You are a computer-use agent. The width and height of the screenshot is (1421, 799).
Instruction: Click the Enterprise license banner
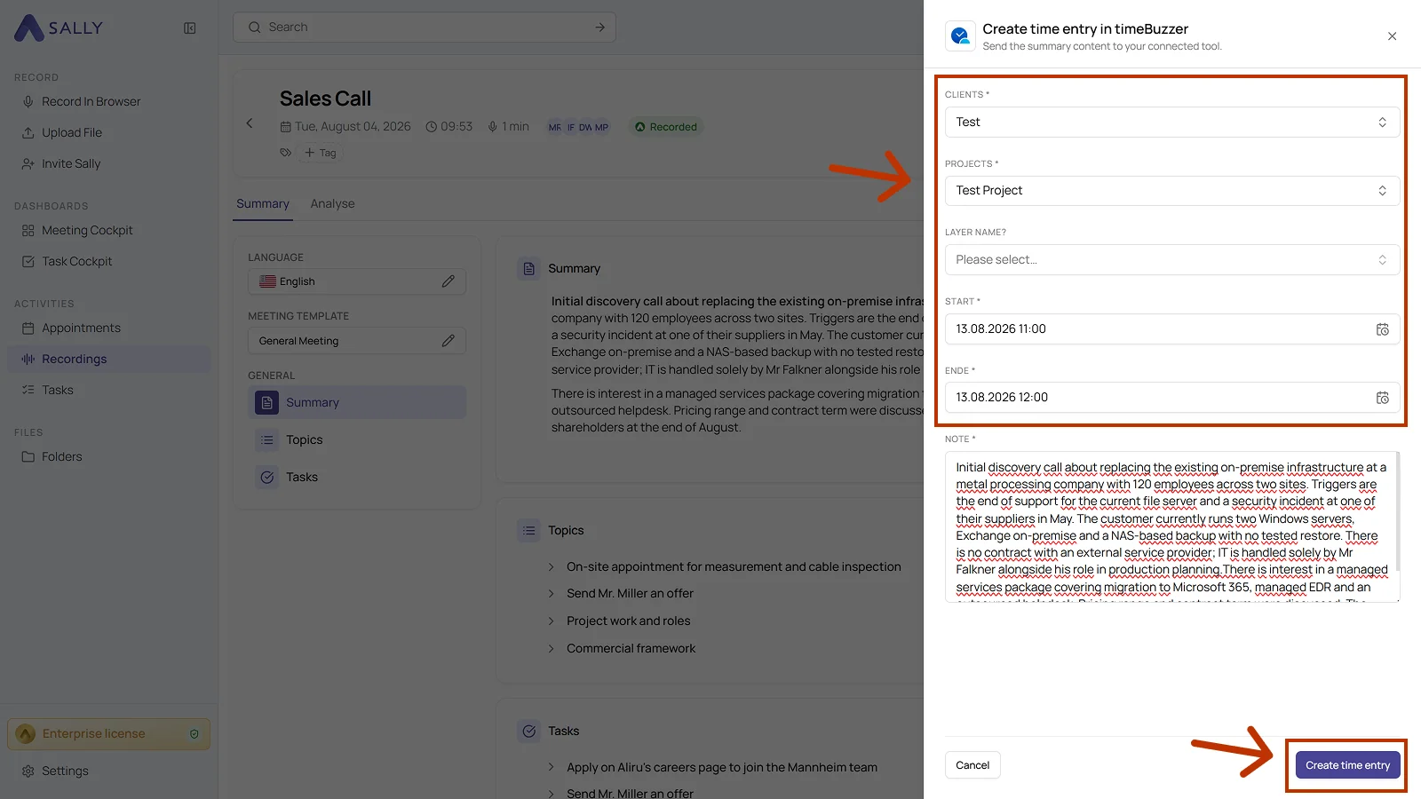point(109,734)
